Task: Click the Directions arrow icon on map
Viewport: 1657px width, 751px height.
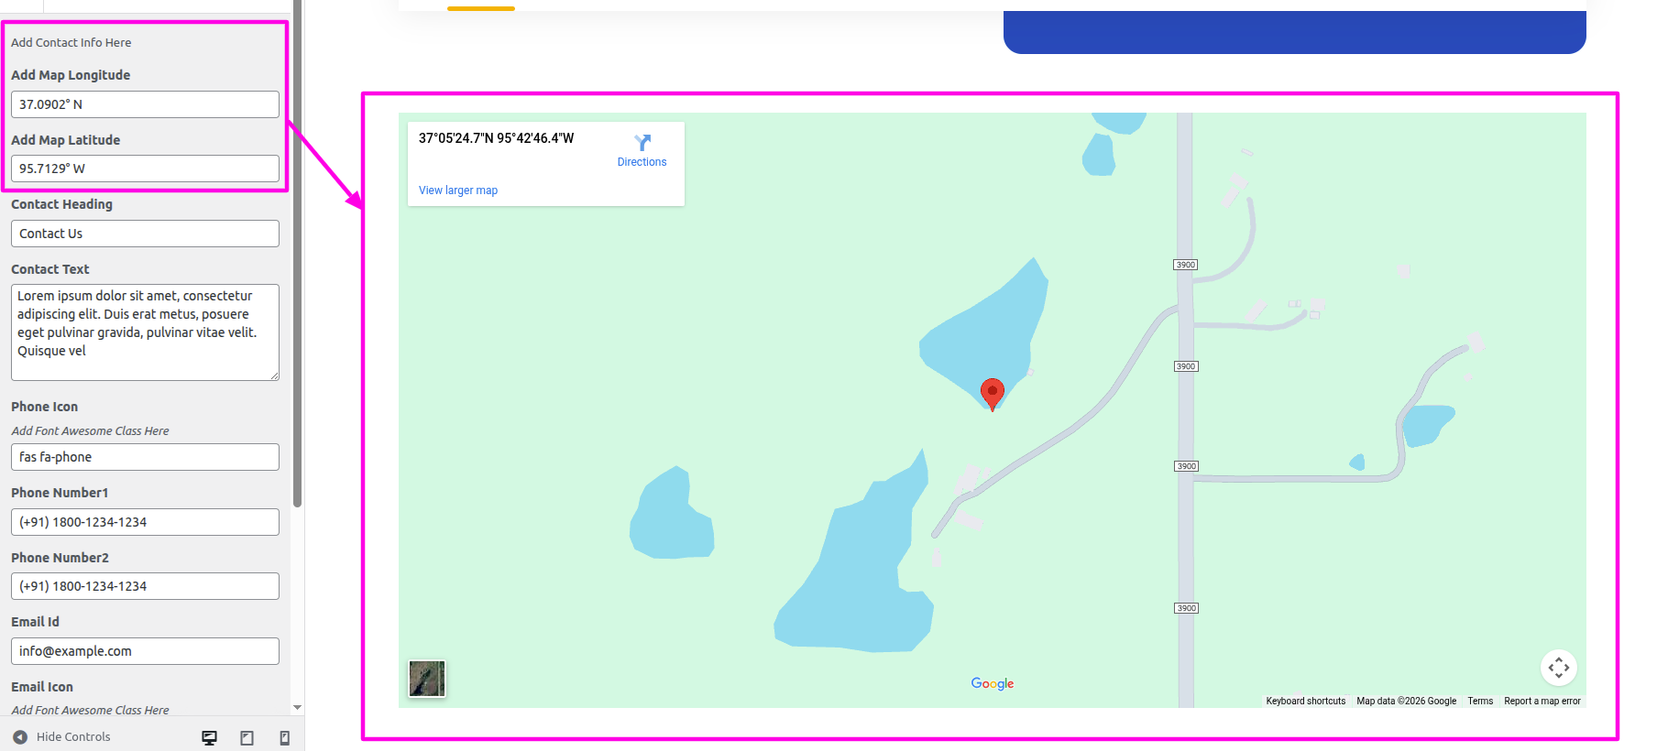Action: (642, 143)
